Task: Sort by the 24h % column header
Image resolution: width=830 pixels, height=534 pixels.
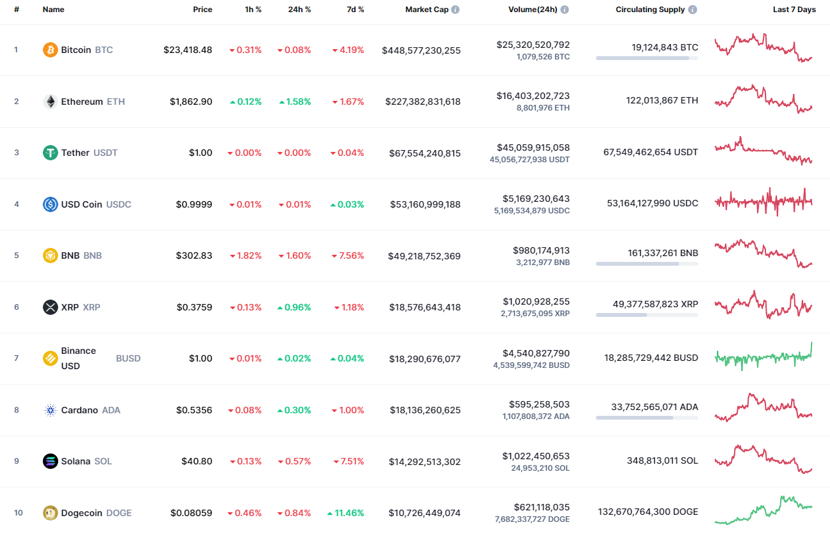Action: pyautogui.click(x=299, y=9)
